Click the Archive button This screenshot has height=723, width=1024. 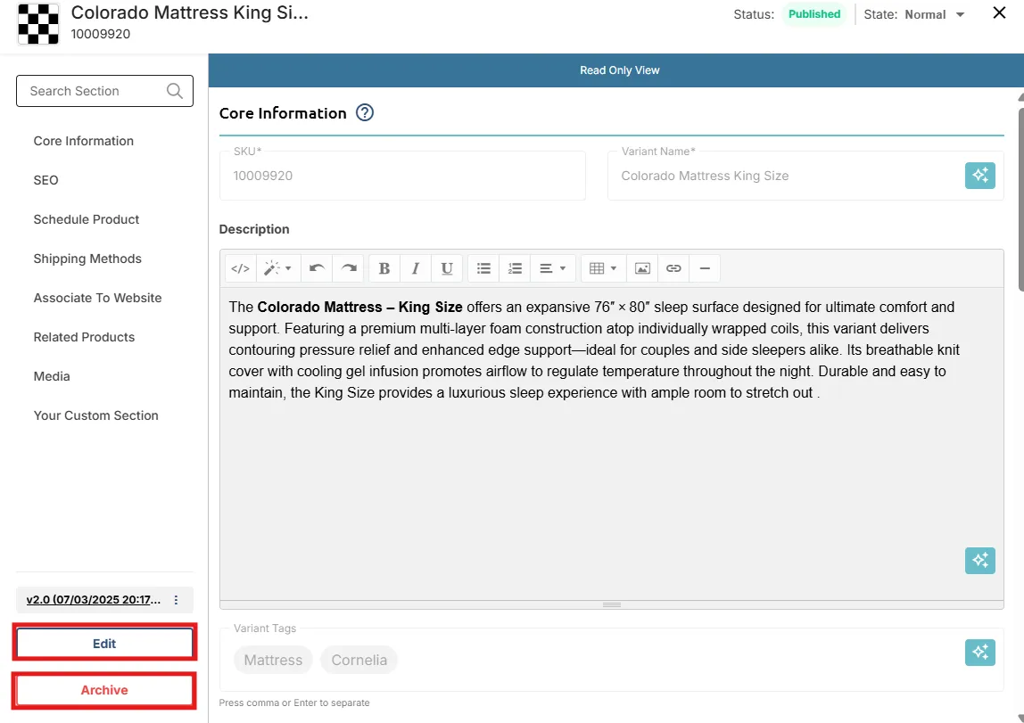pyautogui.click(x=104, y=690)
